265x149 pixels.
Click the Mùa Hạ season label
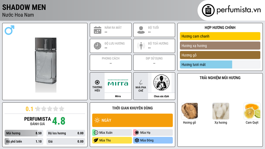pos(145,133)
